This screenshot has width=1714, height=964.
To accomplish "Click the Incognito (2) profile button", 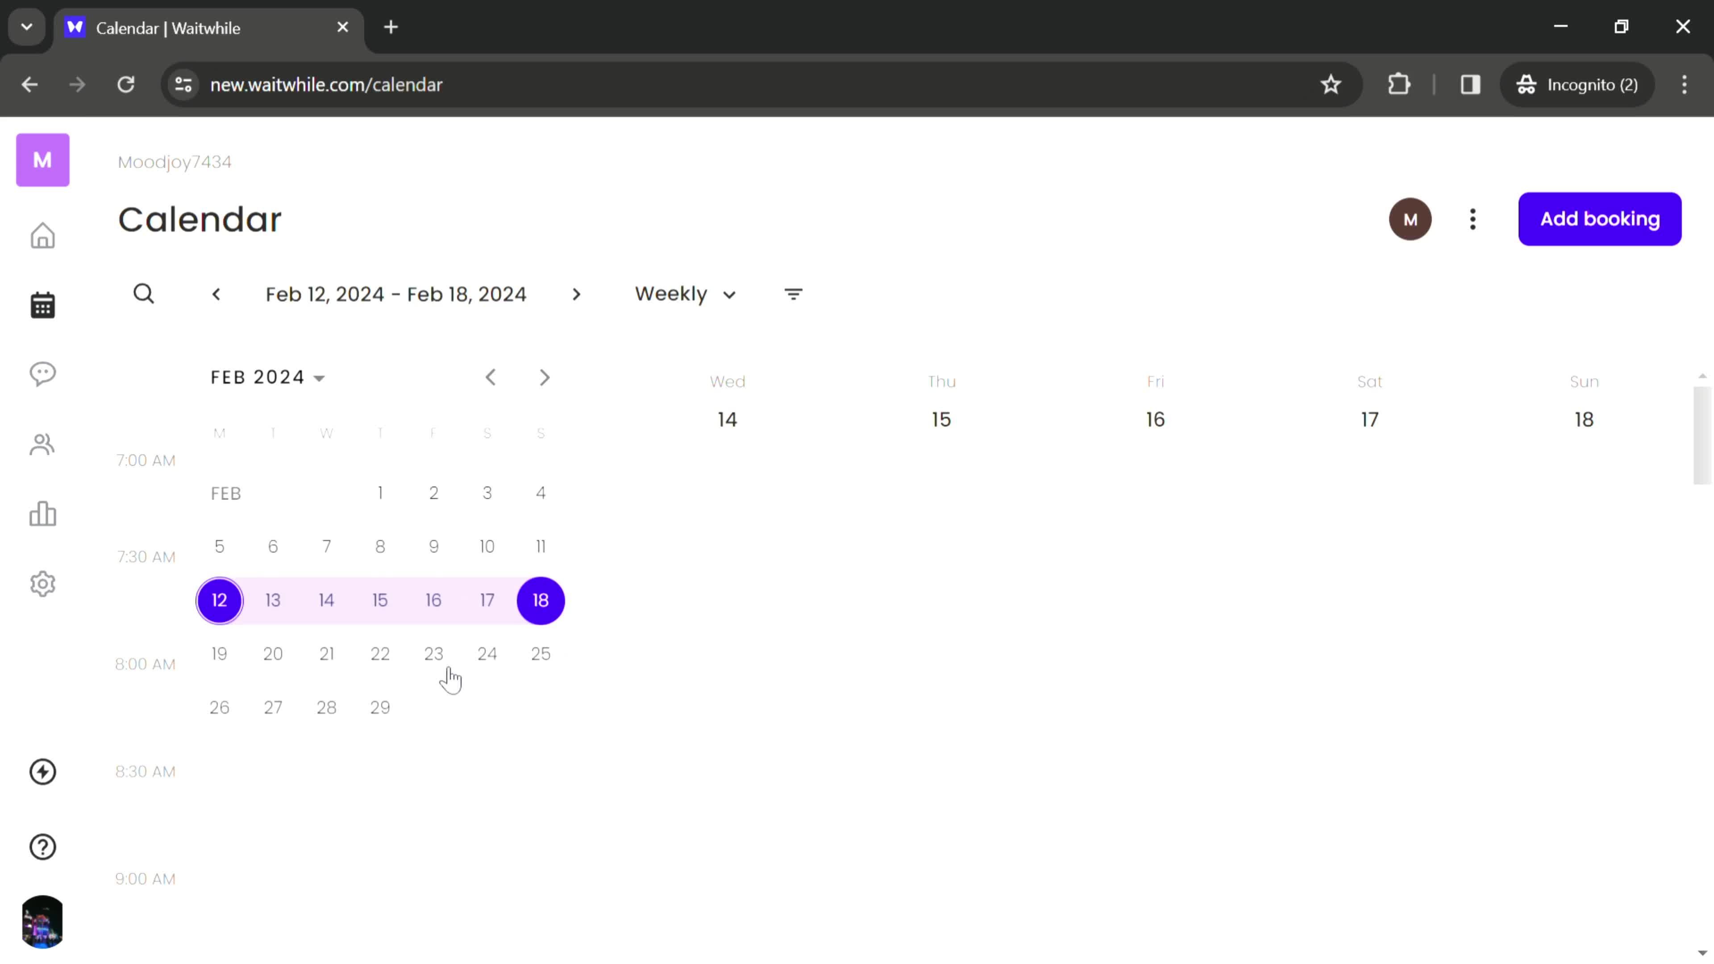I will coord(1577,84).
